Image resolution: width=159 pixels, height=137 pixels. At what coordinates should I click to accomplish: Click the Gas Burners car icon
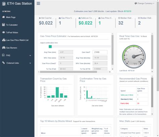coord(4,48)
